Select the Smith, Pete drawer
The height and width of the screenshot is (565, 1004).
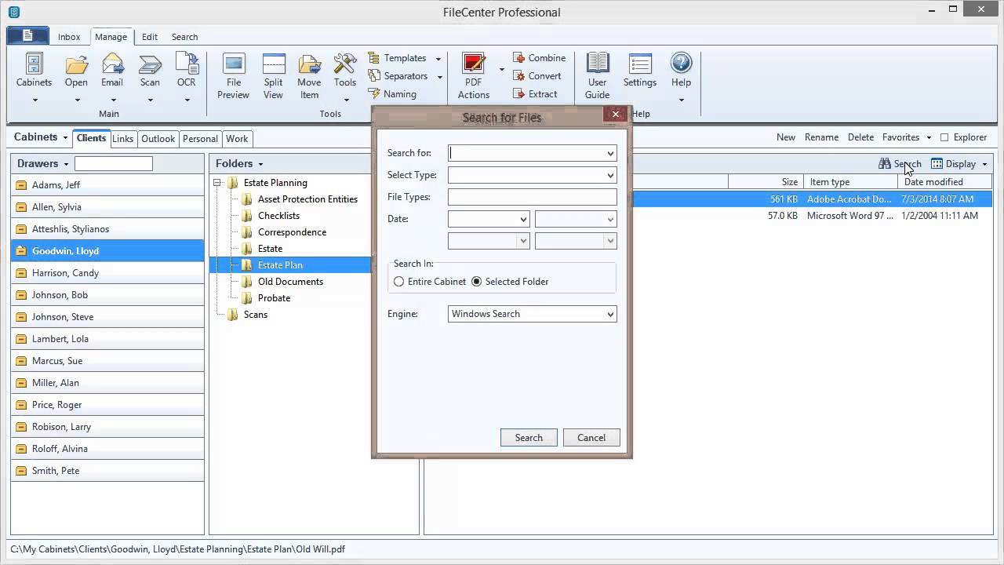tap(107, 471)
